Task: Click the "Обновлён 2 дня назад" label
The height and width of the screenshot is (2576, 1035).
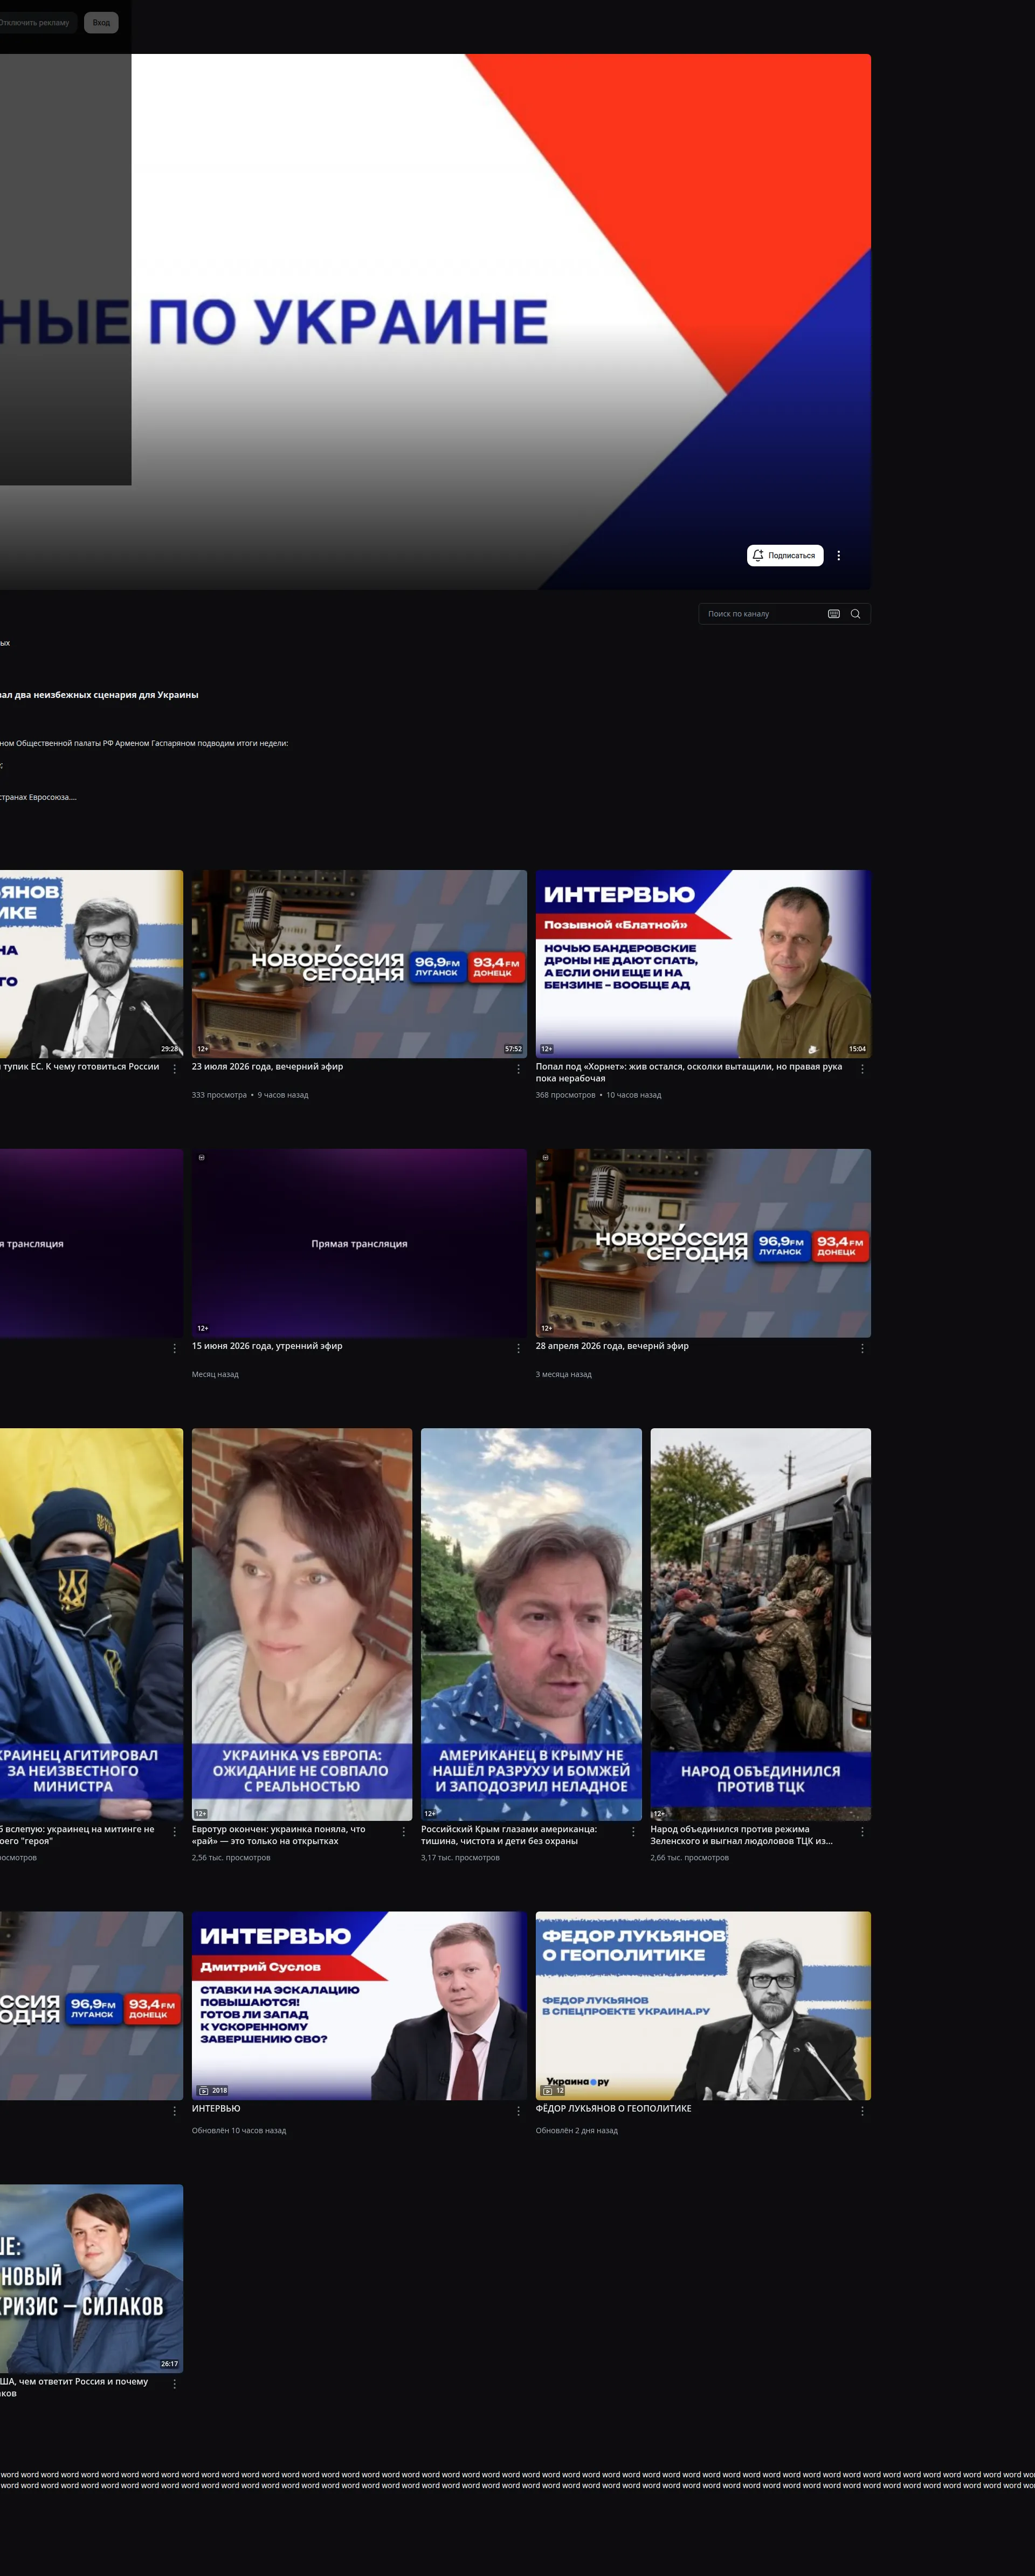Action: click(576, 2131)
